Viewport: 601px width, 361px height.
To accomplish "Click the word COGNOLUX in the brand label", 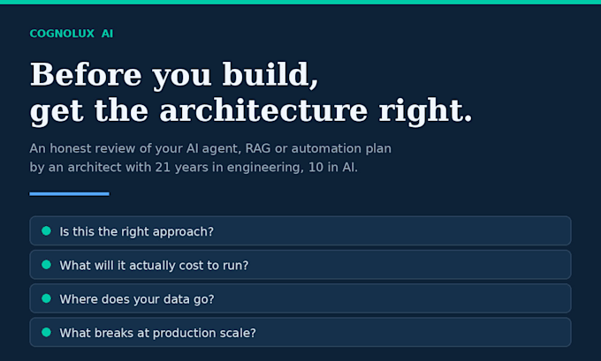I will (62, 34).
